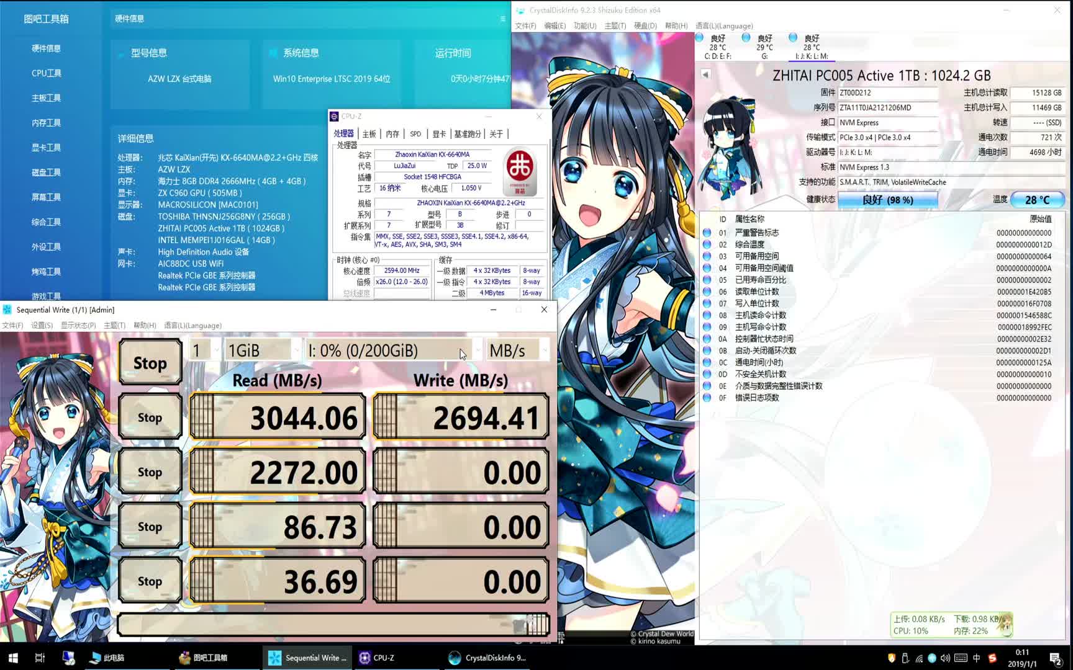Click the Stop button beside 3044.06
The height and width of the screenshot is (670, 1073).
[x=150, y=417]
